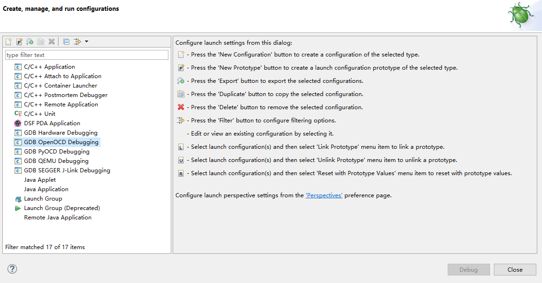Screen dimensions: 542x283
Task: Select C/C++ Application in the tree
Action: (x=49, y=67)
